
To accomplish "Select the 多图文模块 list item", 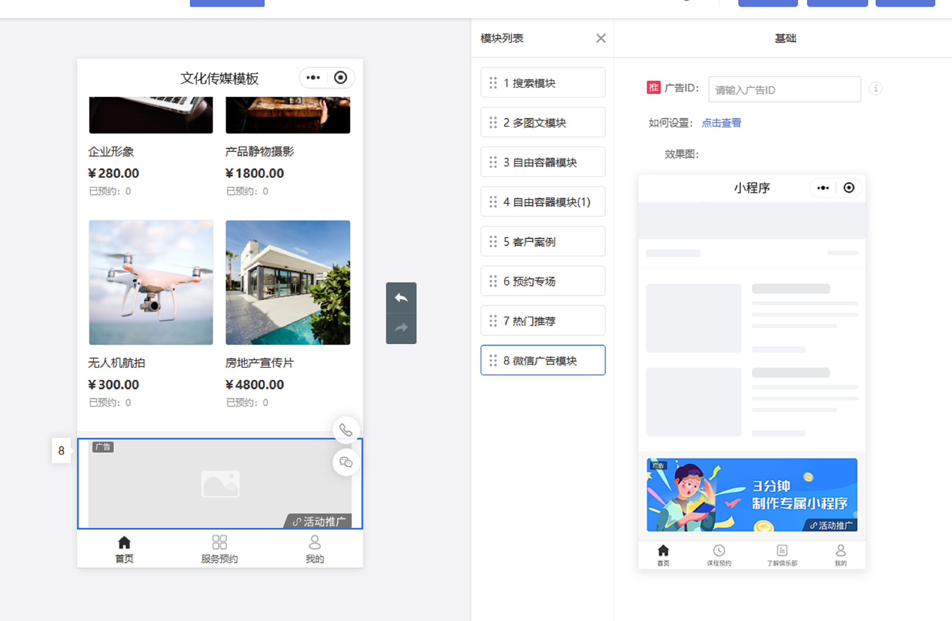I will pos(542,123).
